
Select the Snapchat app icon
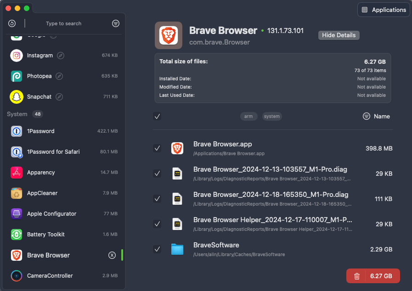(17, 97)
